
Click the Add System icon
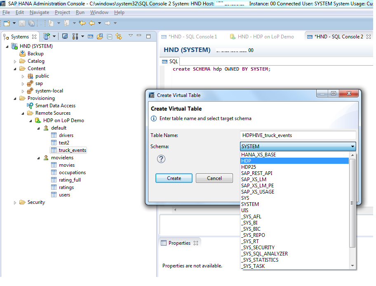(47, 36)
